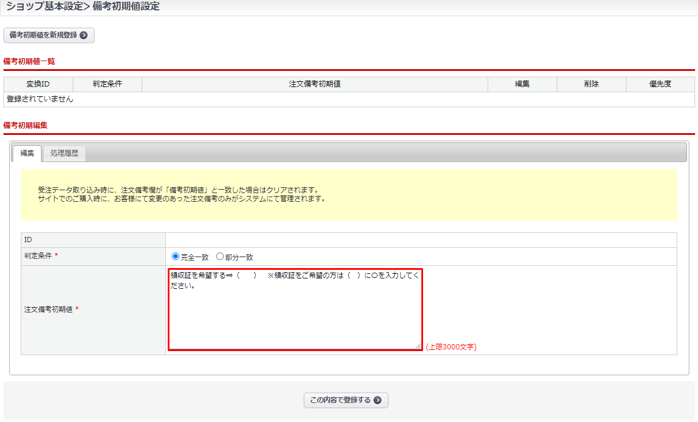Select the 登録されていません table row
The height and width of the screenshot is (422, 698).
[x=349, y=99]
